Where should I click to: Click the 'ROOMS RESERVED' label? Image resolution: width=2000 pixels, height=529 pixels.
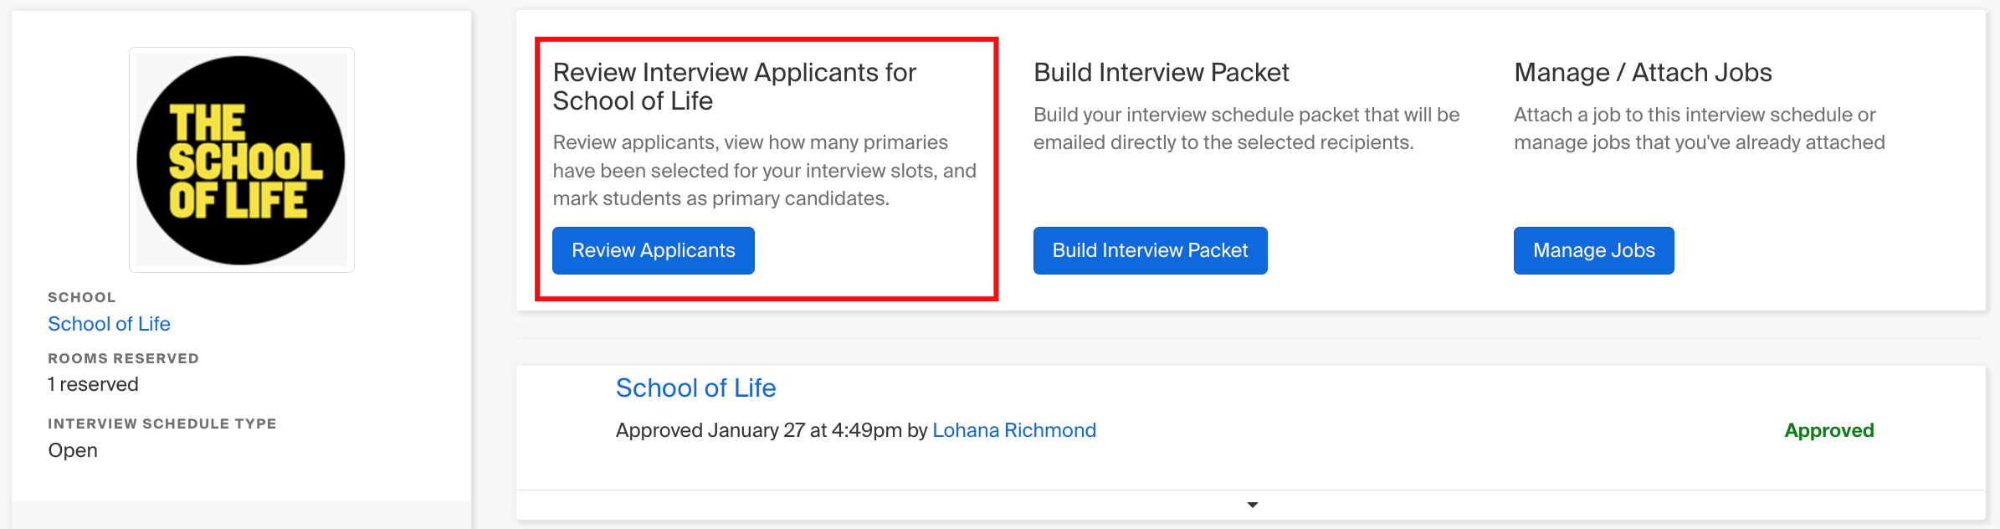(x=123, y=358)
